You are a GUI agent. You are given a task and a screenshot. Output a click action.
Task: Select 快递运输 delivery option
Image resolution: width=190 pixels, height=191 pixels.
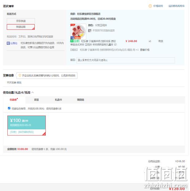(21, 27)
